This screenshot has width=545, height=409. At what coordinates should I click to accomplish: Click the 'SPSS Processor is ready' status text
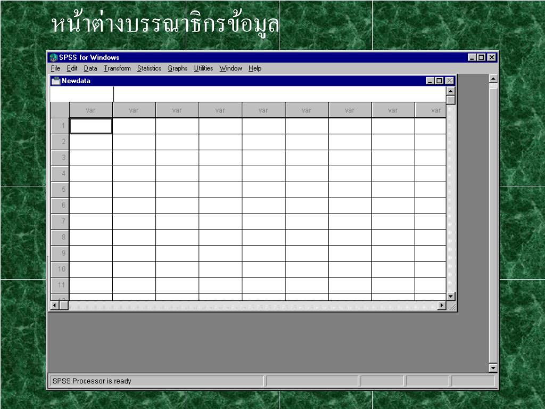[92, 381]
